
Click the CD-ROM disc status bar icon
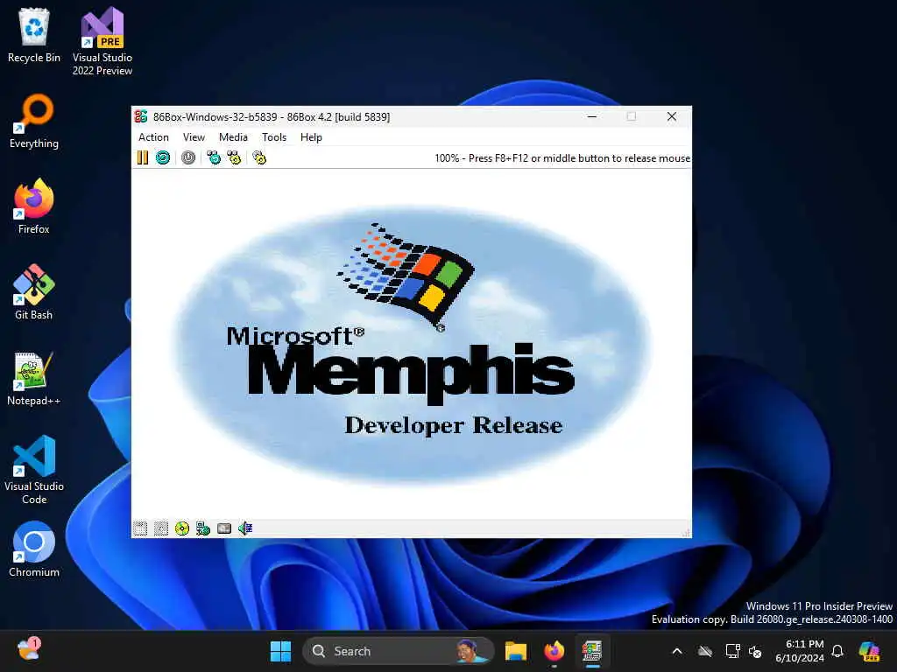pos(182,528)
